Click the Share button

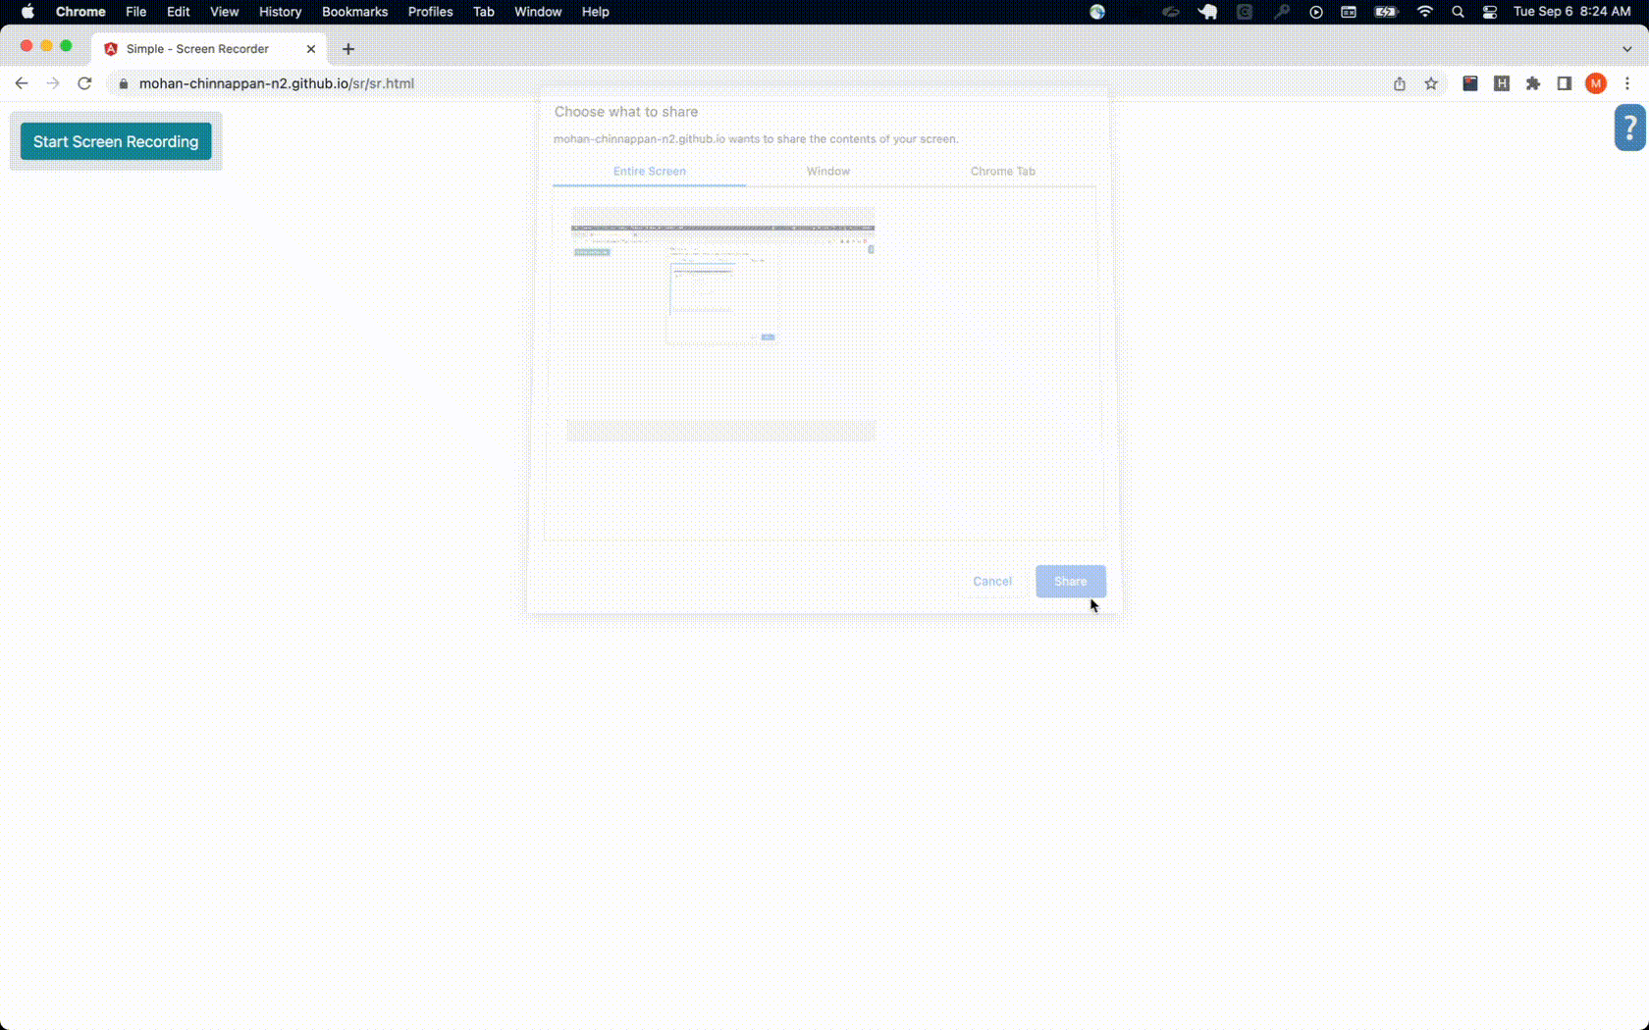pyautogui.click(x=1071, y=581)
